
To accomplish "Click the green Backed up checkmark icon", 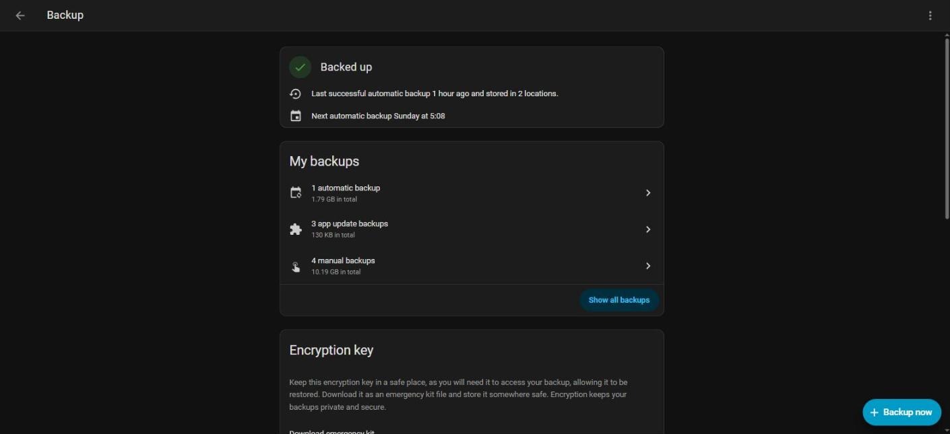I will pyautogui.click(x=300, y=67).
